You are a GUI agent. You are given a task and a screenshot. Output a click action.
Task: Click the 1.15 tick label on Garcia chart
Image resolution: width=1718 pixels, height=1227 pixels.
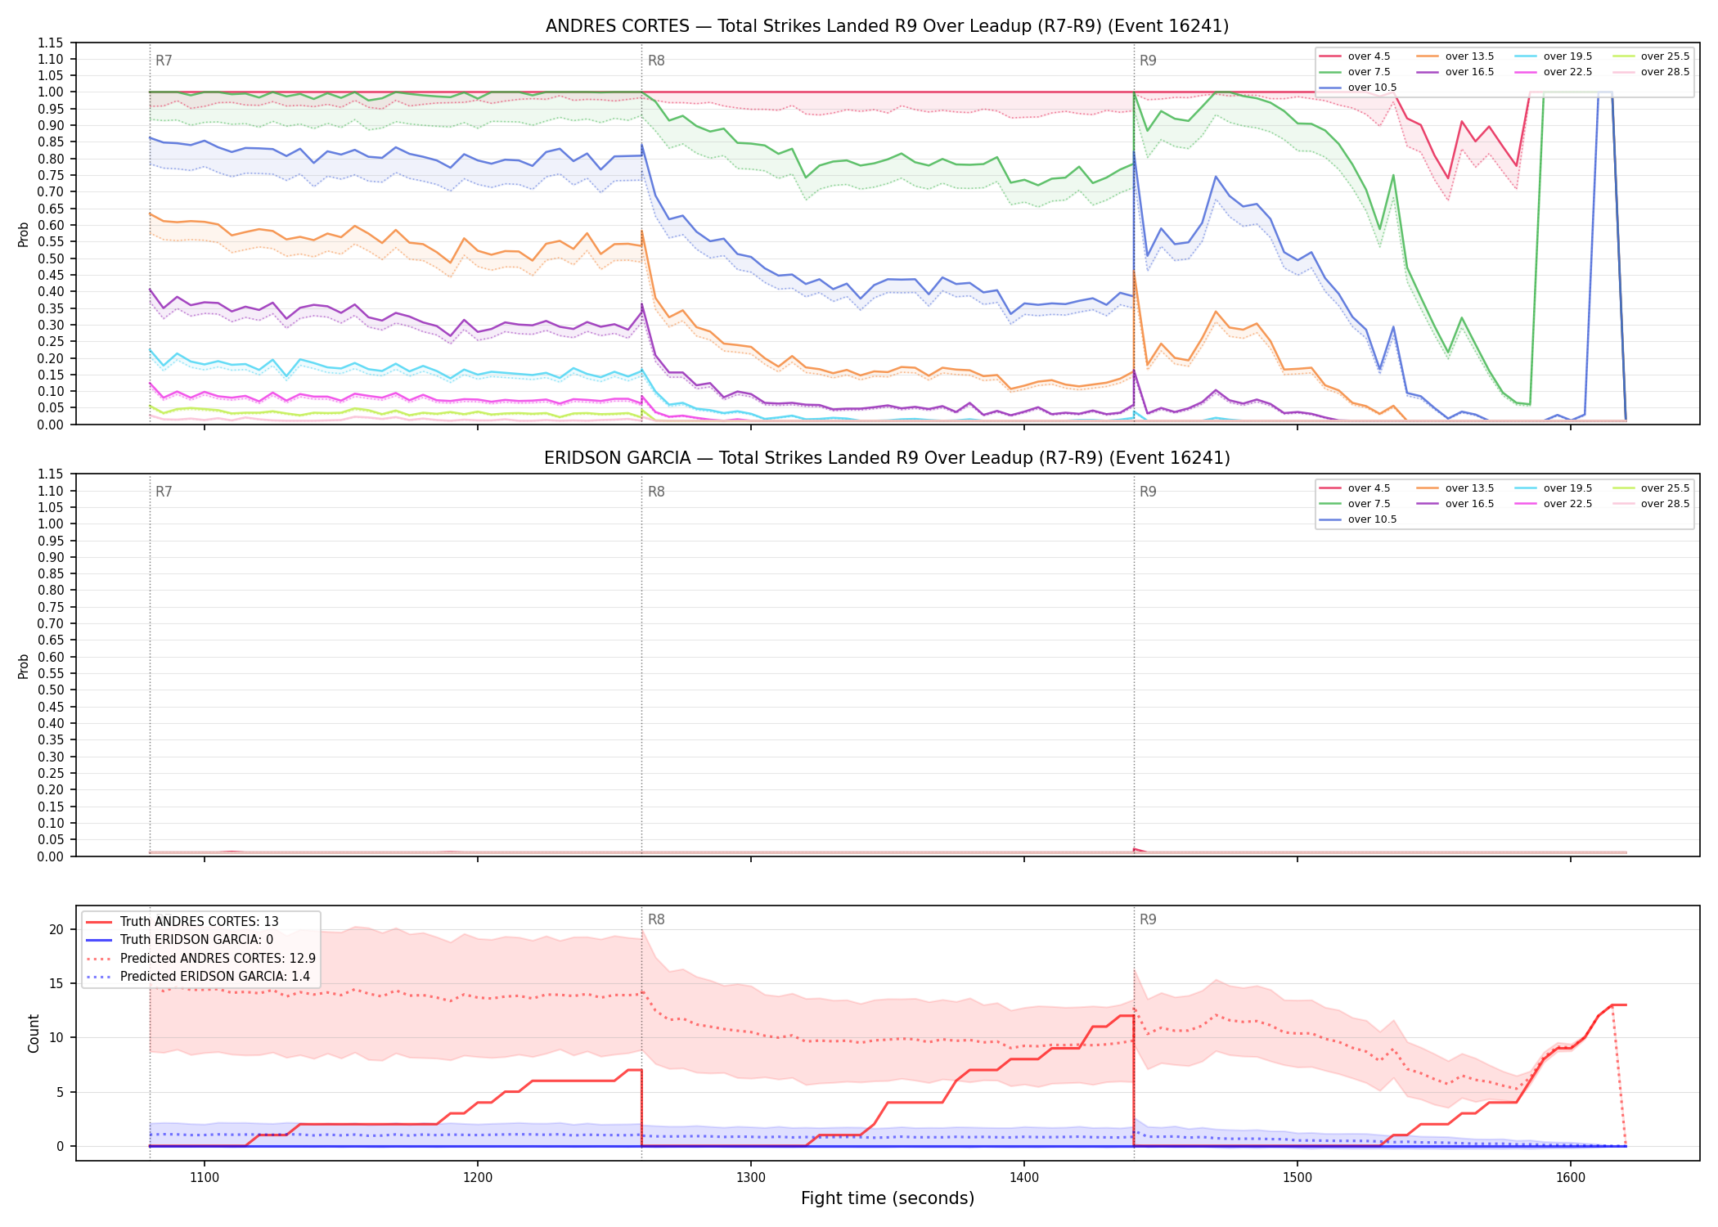pyautogui.click(x=50, y=474)
